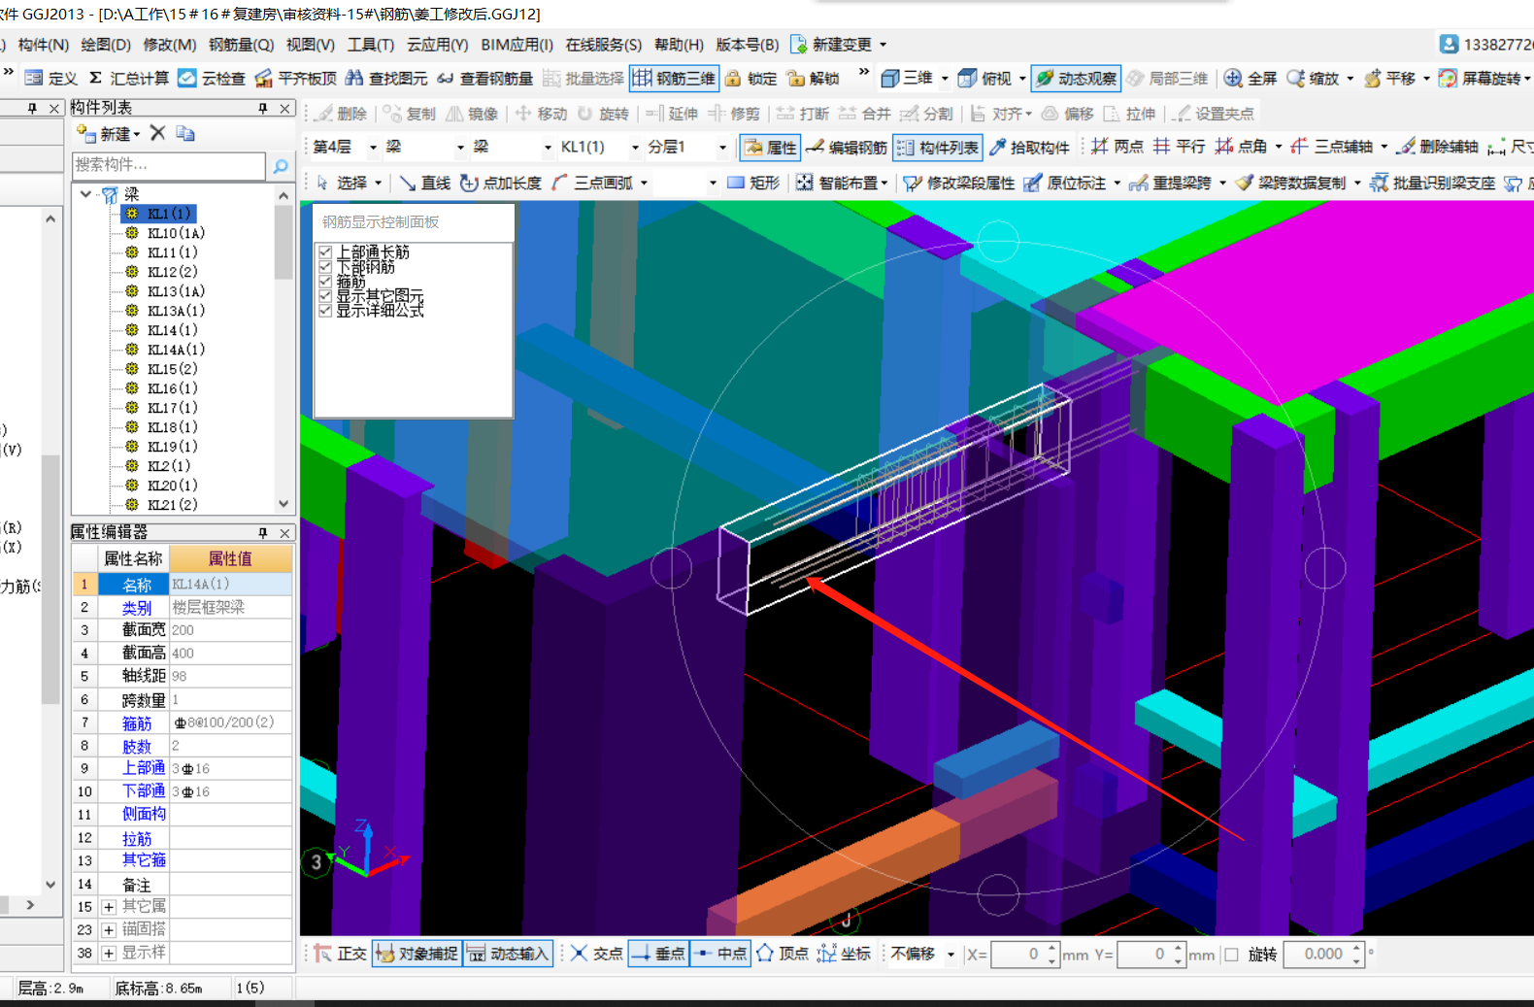1534x1007 pixels.
Task: Expand the 锚固搭接 row 23
Action: coord(109,930)
